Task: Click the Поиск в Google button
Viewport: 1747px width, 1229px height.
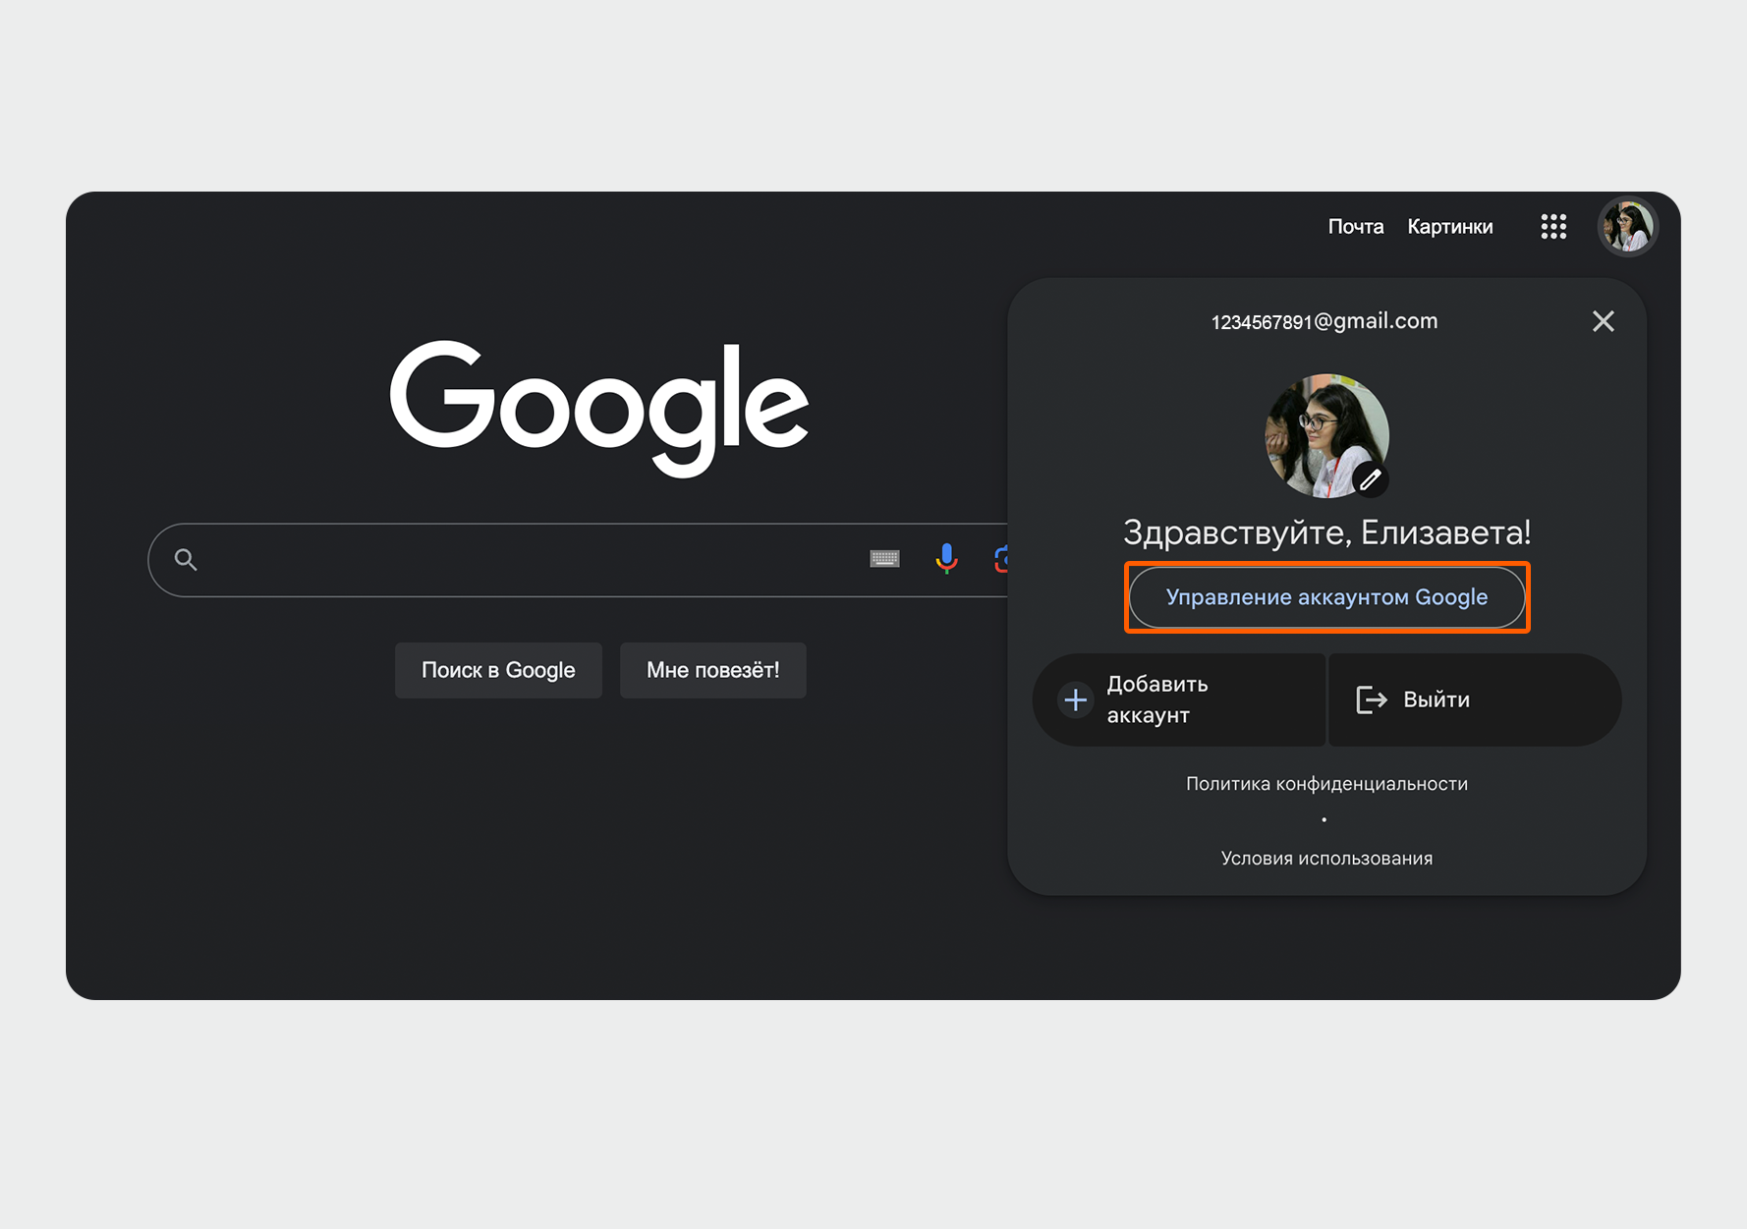Action: pos(498,670)
